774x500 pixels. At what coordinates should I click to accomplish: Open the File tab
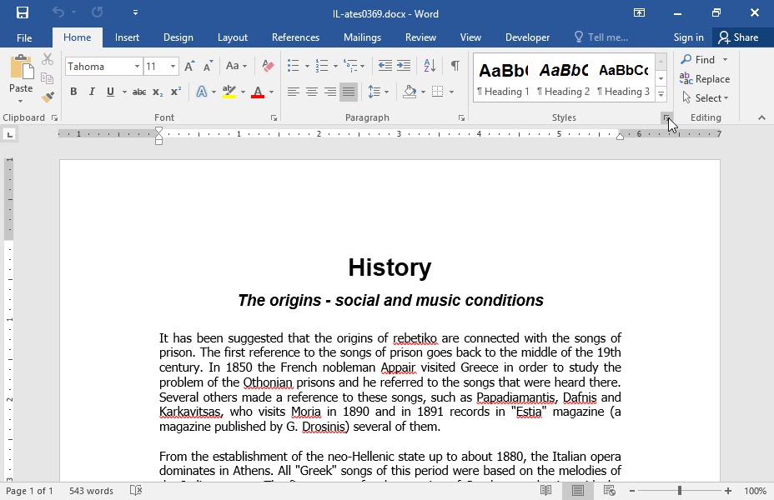[x=24, y=37]
